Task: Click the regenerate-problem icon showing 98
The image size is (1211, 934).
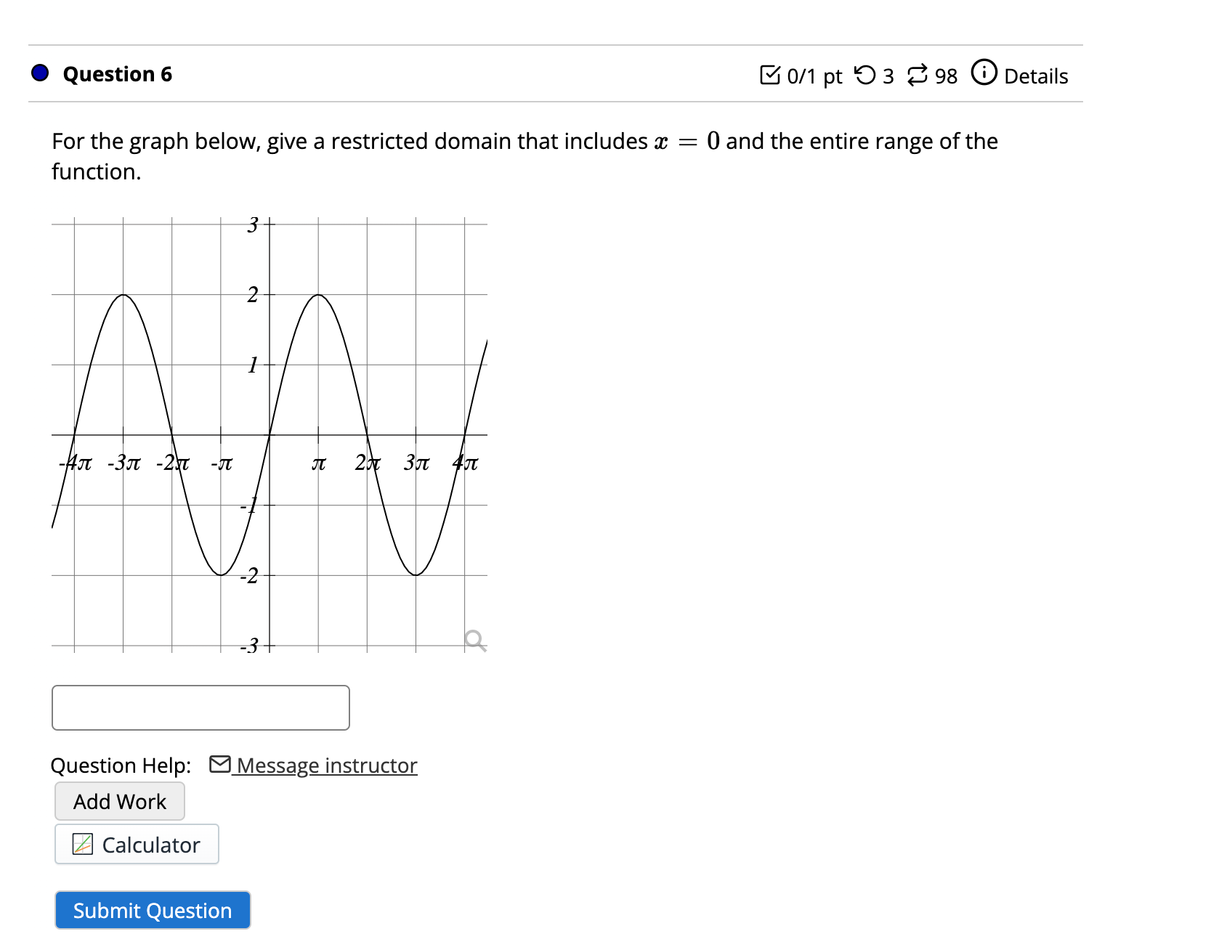Action: click(x=918, y=75)
